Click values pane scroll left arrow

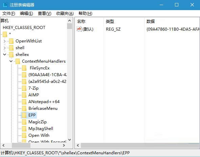(78, 146)
